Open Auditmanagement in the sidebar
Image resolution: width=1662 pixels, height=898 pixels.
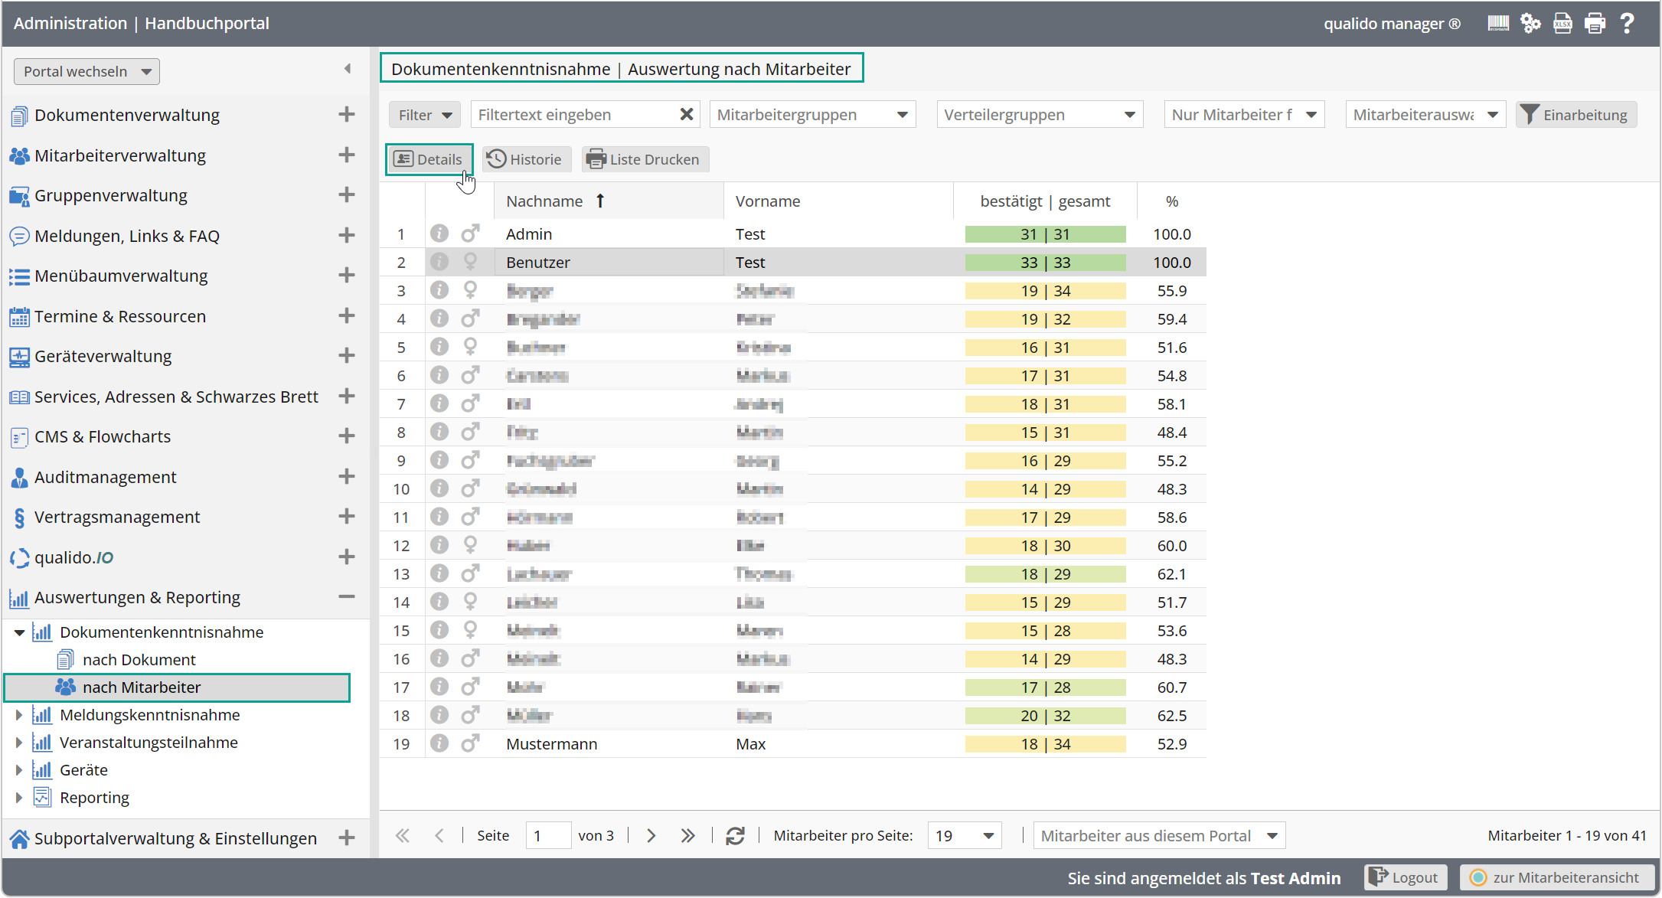click(106, 477)
